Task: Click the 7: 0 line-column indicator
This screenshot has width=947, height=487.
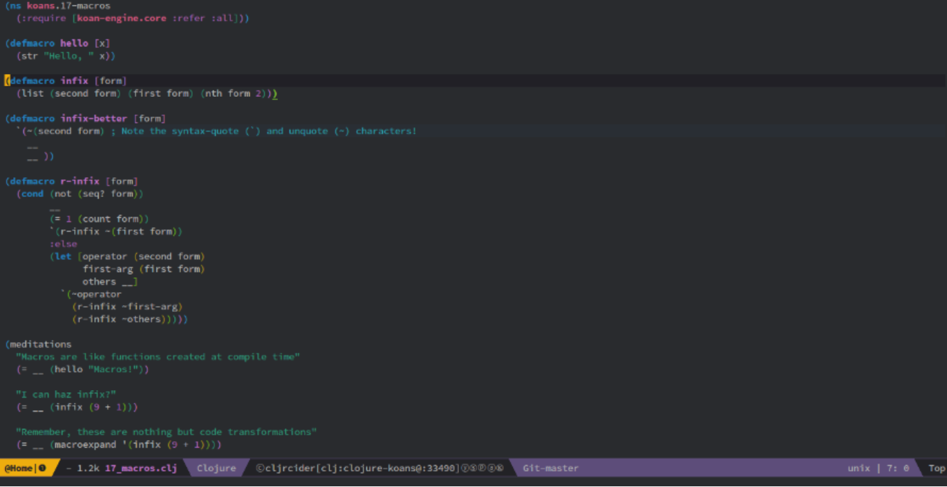Action: (x=898, y=468)
